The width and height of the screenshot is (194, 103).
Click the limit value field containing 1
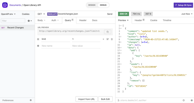point(86,39)
